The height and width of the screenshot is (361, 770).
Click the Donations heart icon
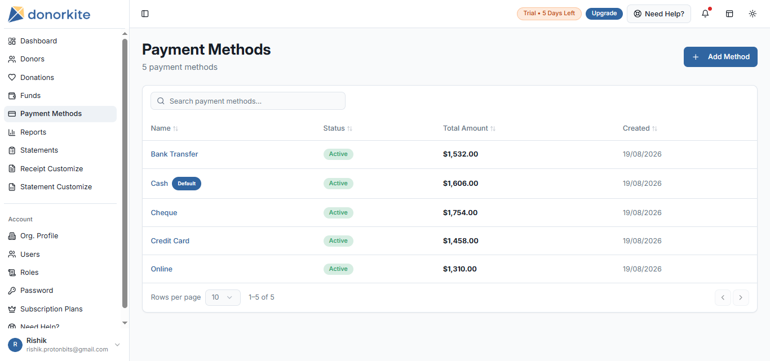point(12,78)
